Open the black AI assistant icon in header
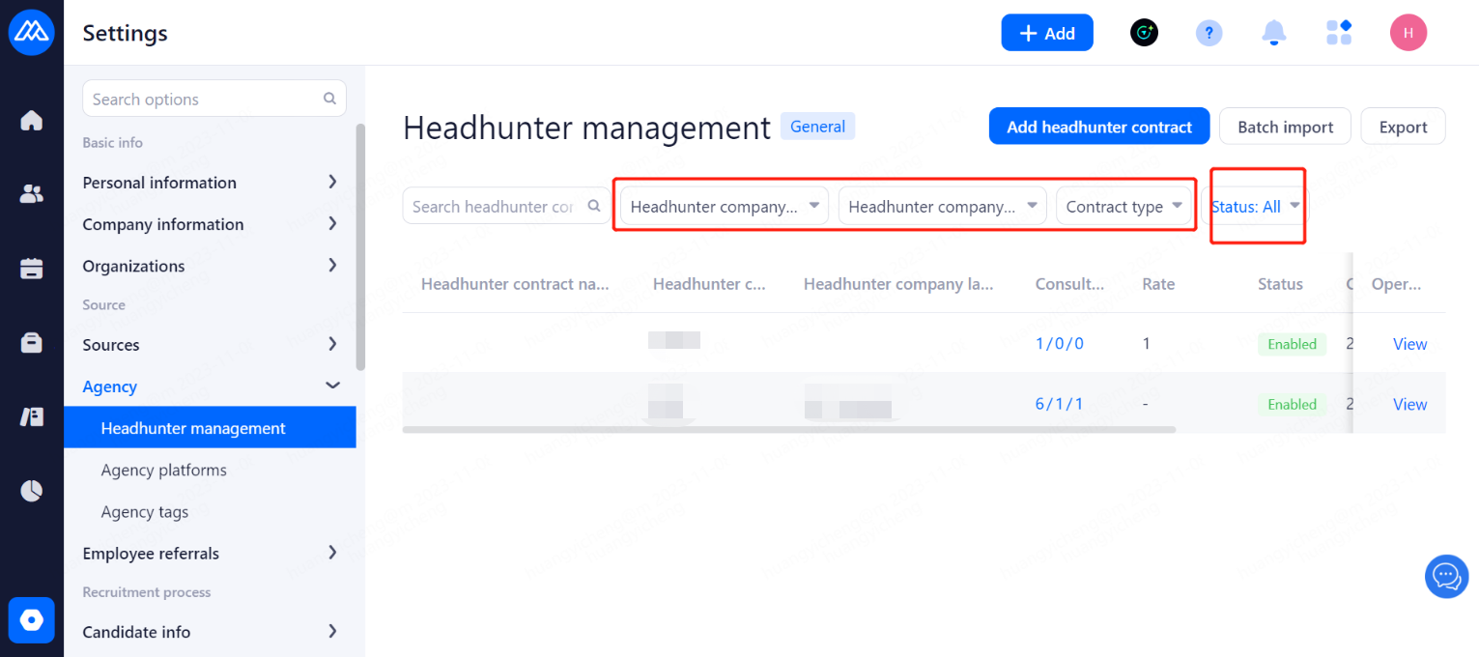The image size is (1479, 657). 1144,33
